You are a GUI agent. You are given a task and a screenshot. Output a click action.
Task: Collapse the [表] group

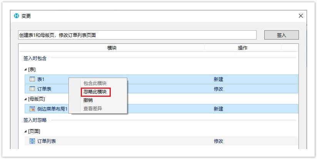point(26,70)
